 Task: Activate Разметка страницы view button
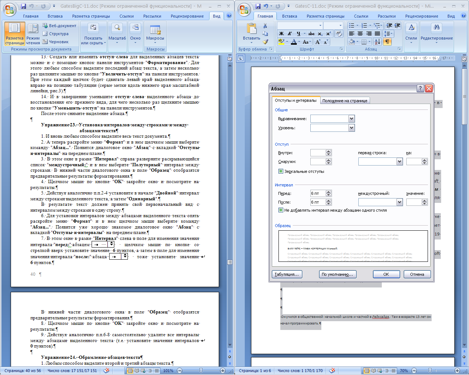point(15,34)
